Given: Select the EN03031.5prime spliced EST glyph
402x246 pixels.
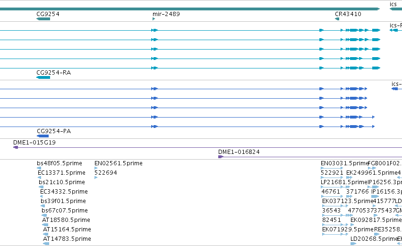Looking at the screenshot, I should [x=332, y=168].
